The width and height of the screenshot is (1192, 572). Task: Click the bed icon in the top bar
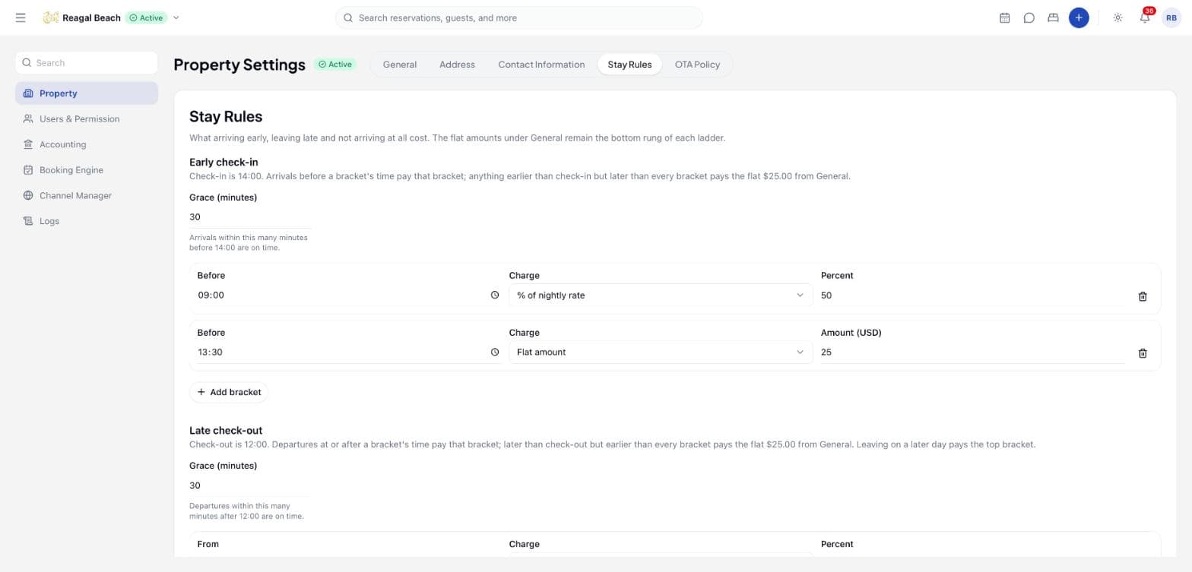click(1053, 17)
